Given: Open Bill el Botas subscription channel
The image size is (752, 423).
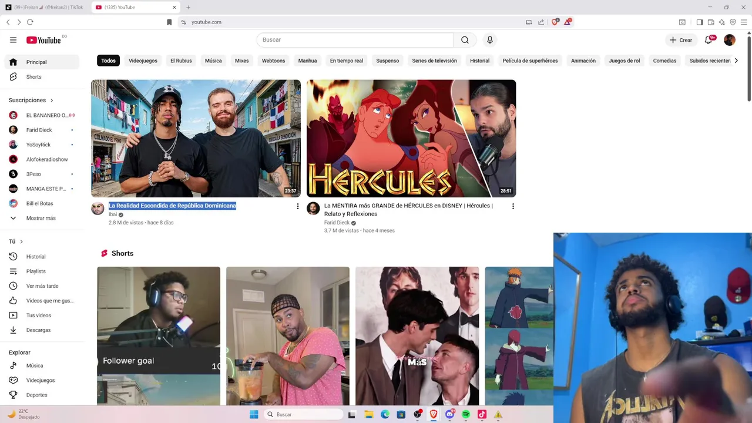Looking at the screenshot, I should [41, 203].
